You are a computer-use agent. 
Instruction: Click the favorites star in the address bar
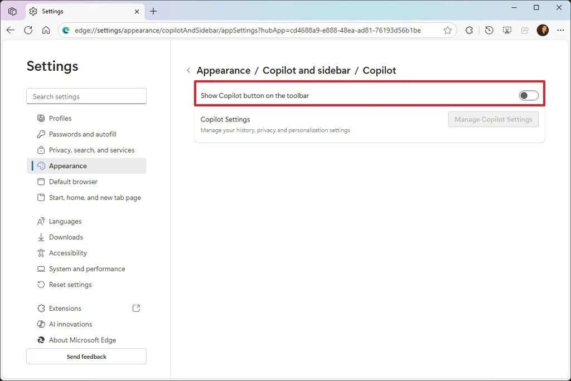pos(448,30)
